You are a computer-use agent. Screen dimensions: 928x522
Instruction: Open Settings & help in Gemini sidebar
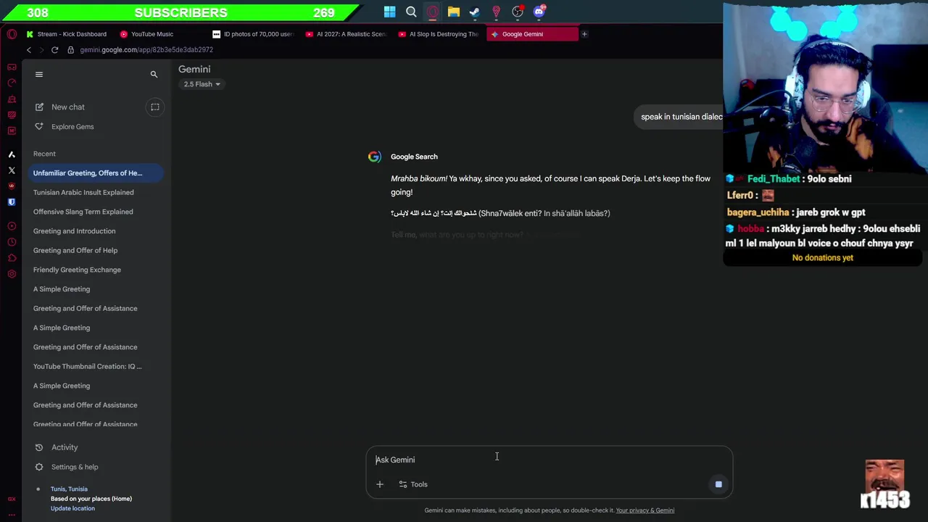(x=67, y=467)
